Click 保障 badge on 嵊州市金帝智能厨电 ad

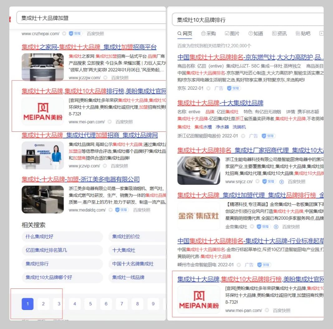point(264,265)
